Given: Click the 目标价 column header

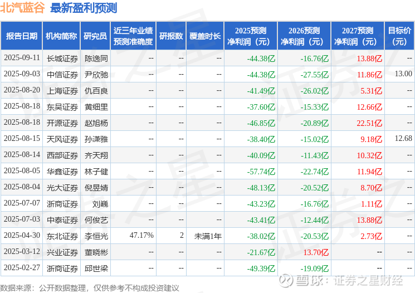Looking at the screenshot, I should coord(399,36).
